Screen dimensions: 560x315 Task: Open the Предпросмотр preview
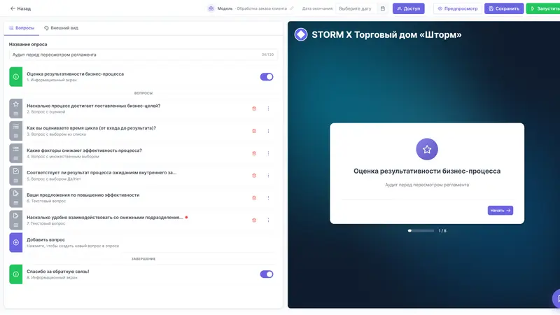pos(458,8)
